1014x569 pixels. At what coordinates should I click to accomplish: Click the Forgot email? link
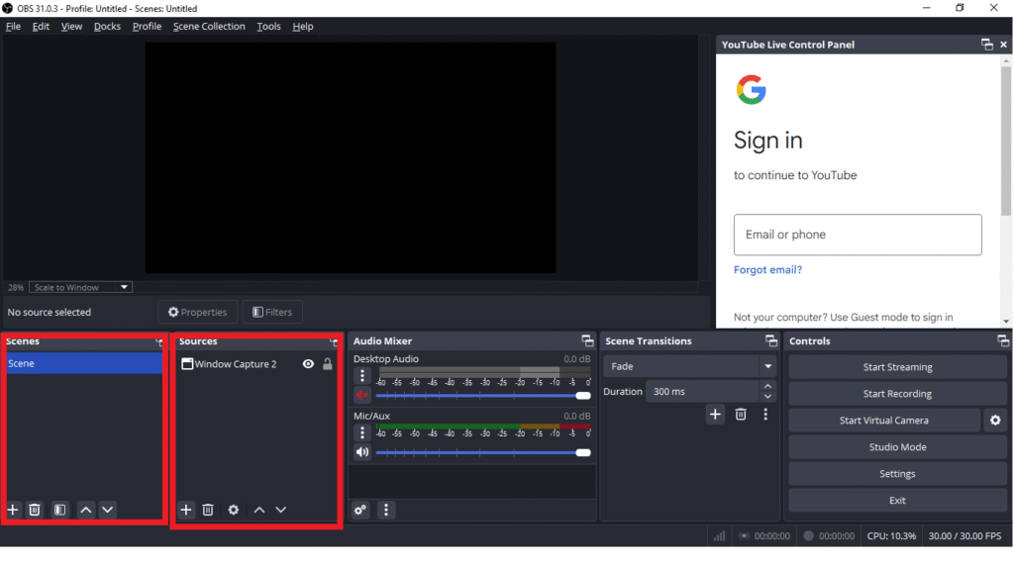click(x=767, y=269)
